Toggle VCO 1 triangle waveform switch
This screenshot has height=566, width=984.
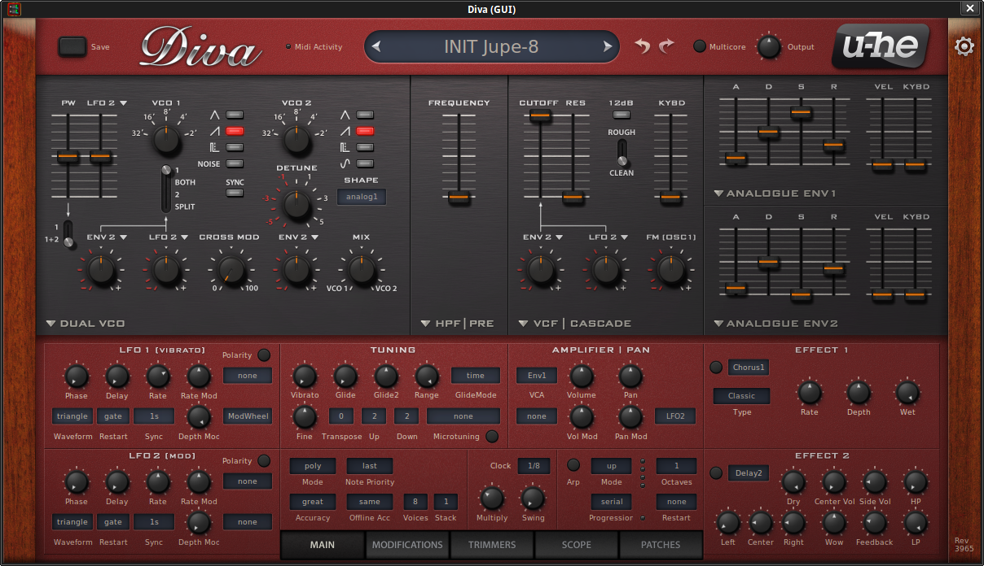(x=235, y=115)
